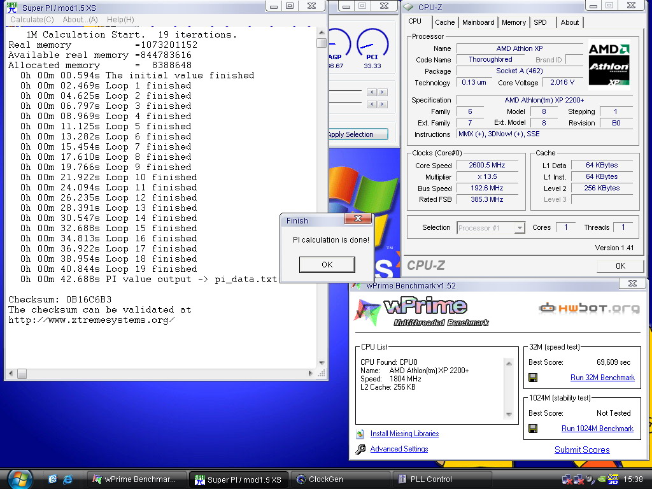Expand the Processor #1 selection dropdown
The width and height of the screenshot is (652, 489).
tap(519, 228)
